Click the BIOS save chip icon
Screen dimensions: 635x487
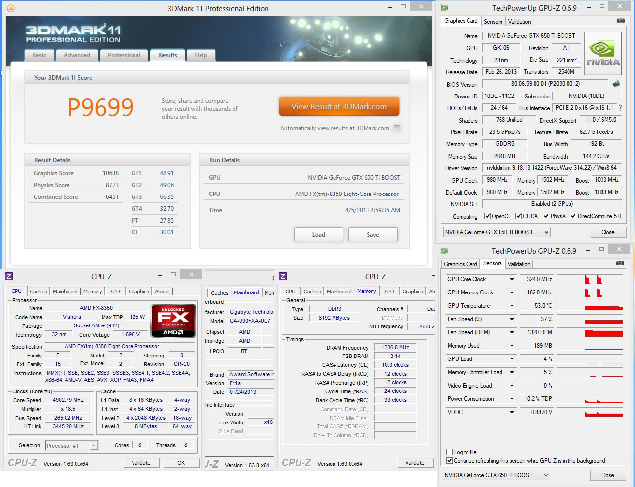[616, 84]
